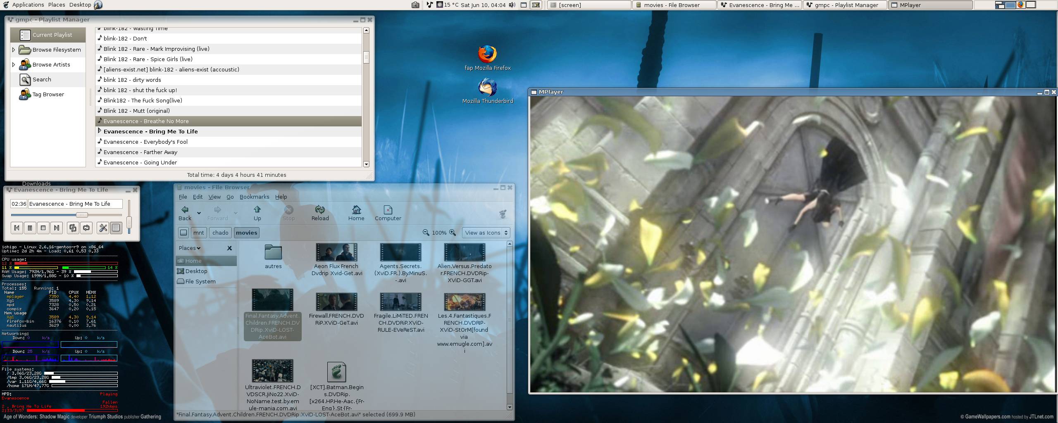Click the 'movies' path button
1058x423 pixels.
click(x=247, y=233)
